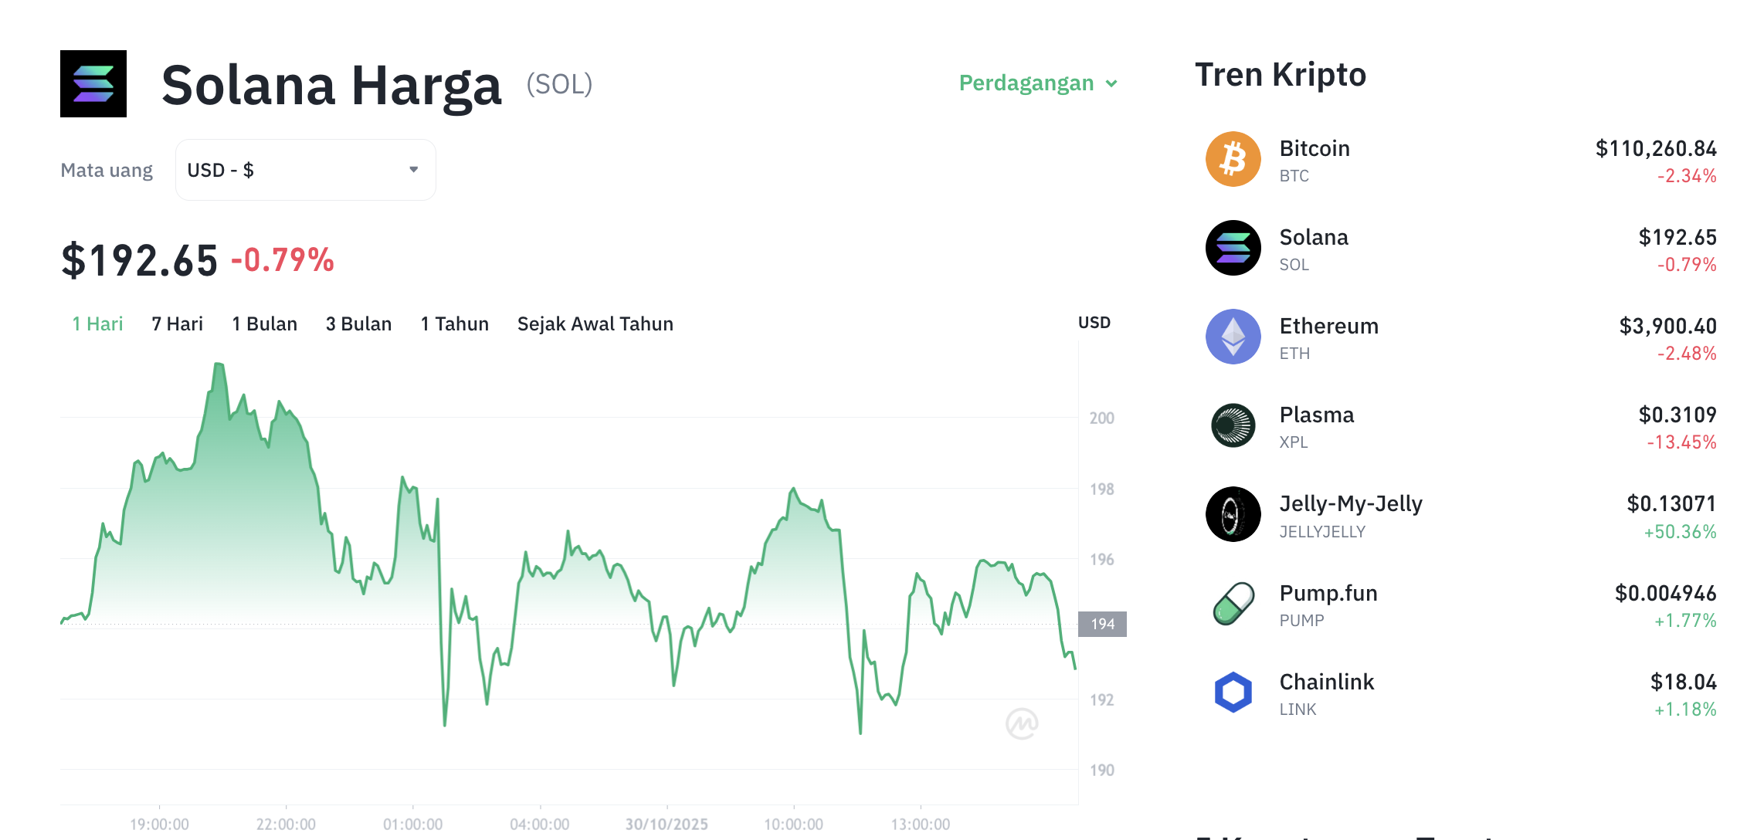Viewport: 1747px width, 840px height.
Task: Click the Ethereum ETH icon
Action: pyautogui.click(x=1233, y=337)
